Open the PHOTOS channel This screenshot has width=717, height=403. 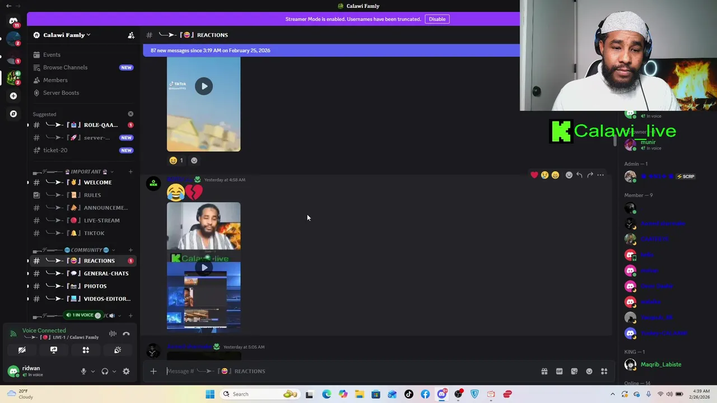pyautogui.click(x=84, y=286)
